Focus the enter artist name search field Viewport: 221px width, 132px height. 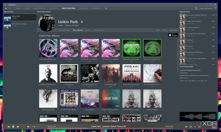click(x=206, y=8)
